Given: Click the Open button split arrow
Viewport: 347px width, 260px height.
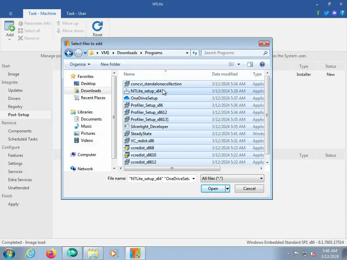Looking at the screenshot, I should coord(227,189).
